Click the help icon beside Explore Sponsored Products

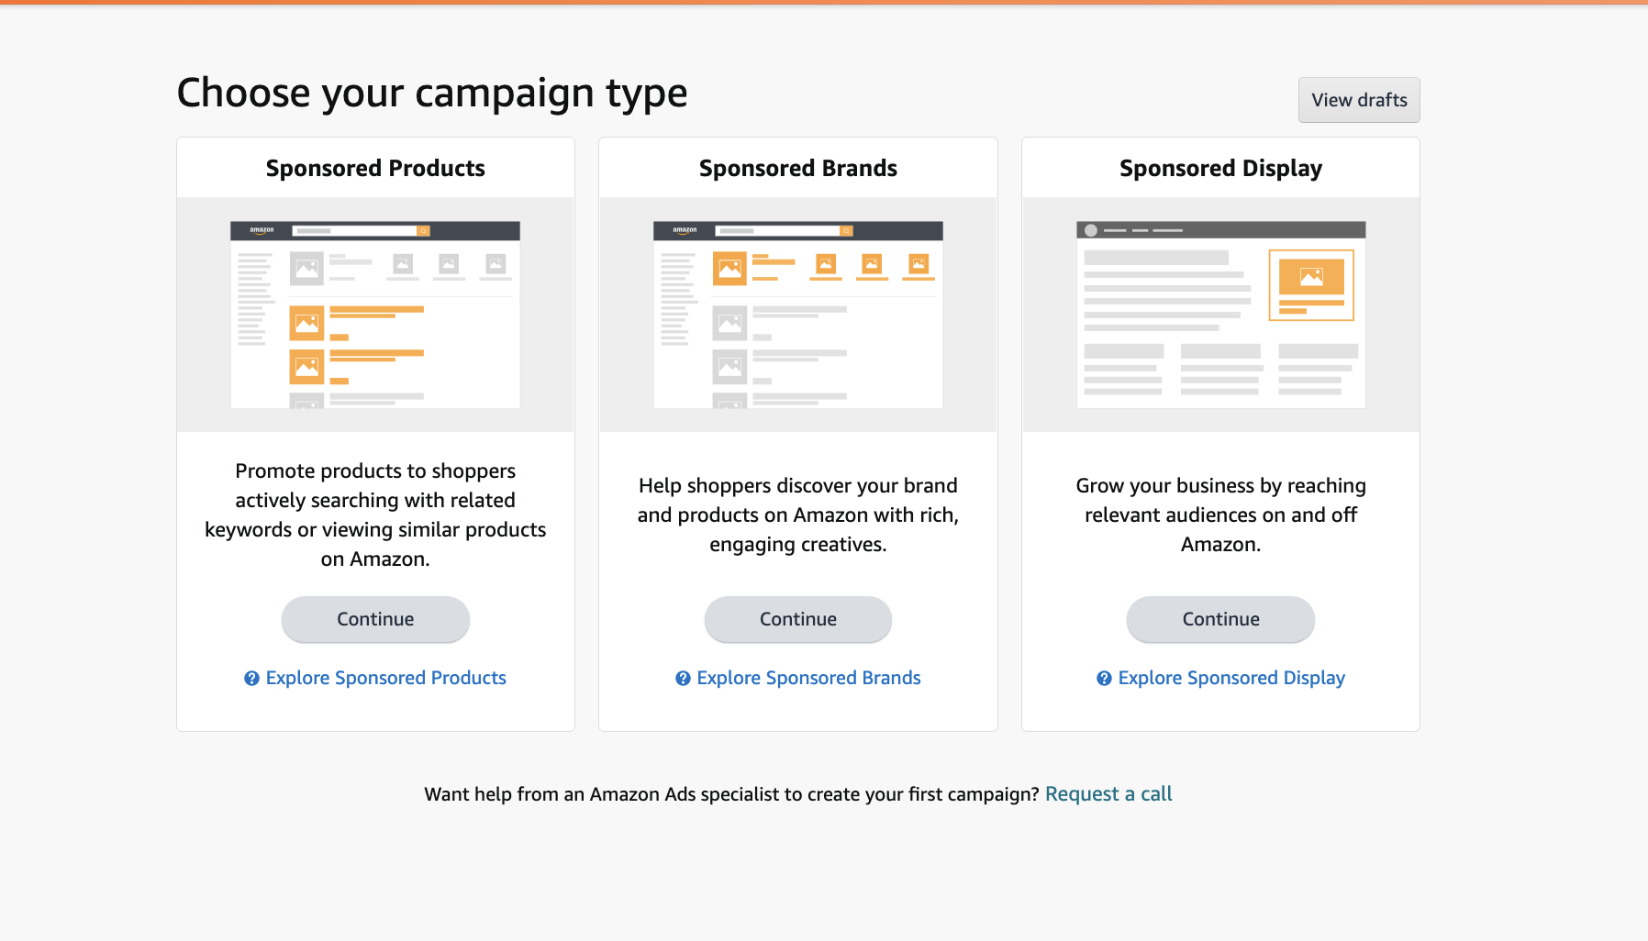pos(251,679)
